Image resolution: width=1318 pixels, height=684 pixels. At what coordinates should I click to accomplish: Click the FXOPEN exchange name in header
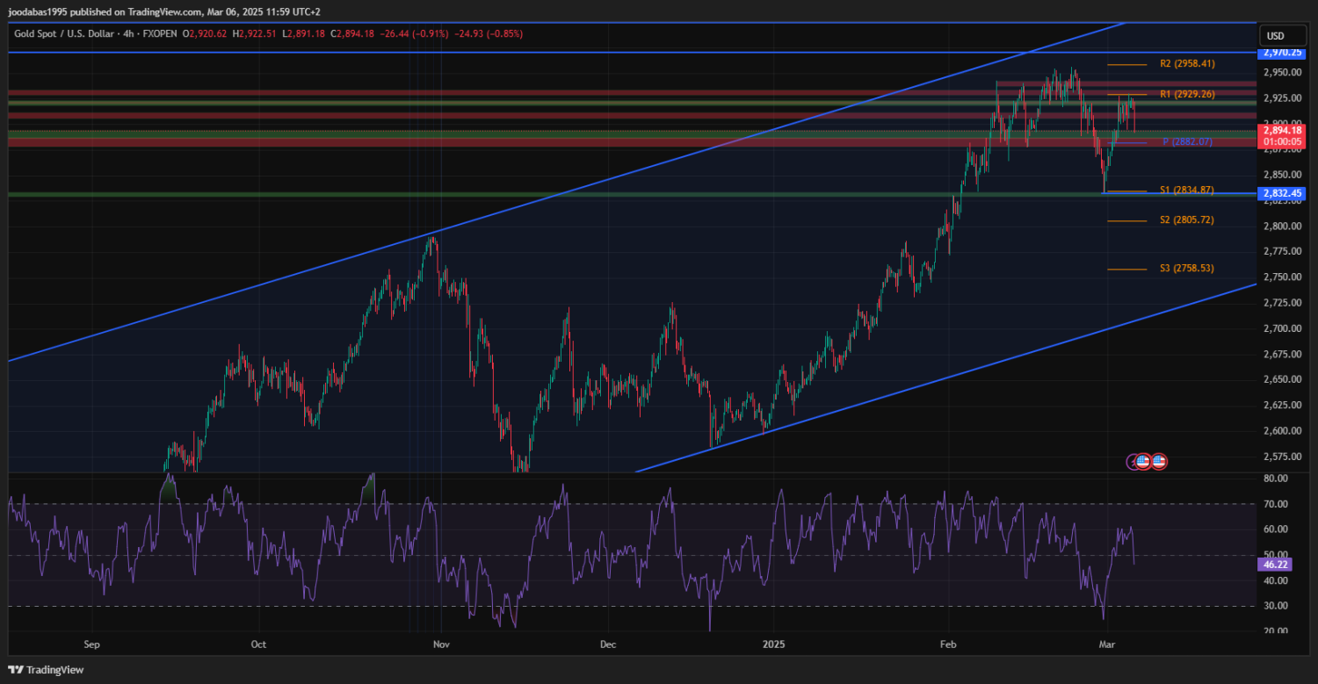click(159, 33)
